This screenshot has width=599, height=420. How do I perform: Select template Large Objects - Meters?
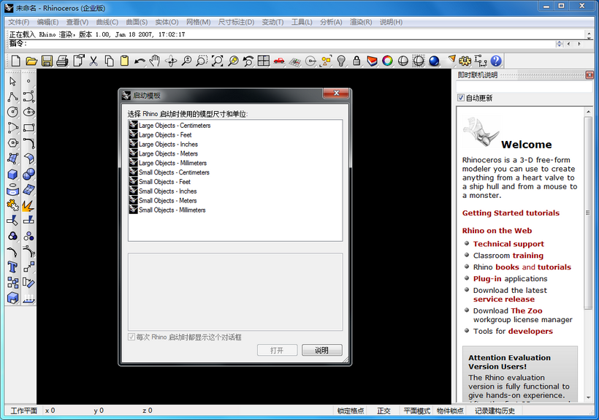coord(164,153)
